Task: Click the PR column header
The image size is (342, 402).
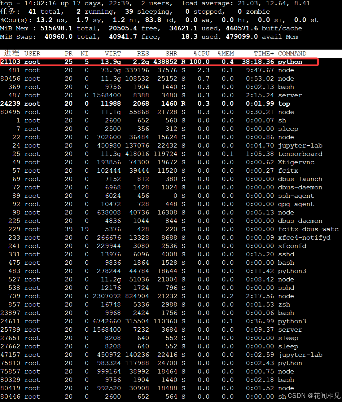Action: (x=68, y=53)
